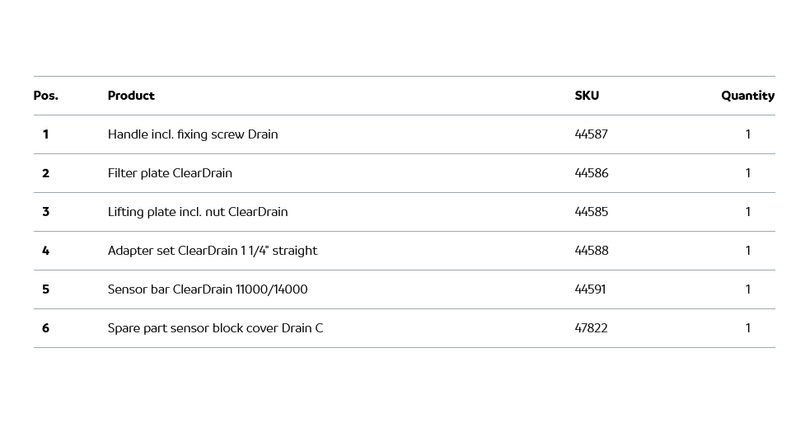Image resolution: width=805 pixels, height=428 pixels.
Task: Select Filter plate ClearDrain product
Action: [170, 173]
